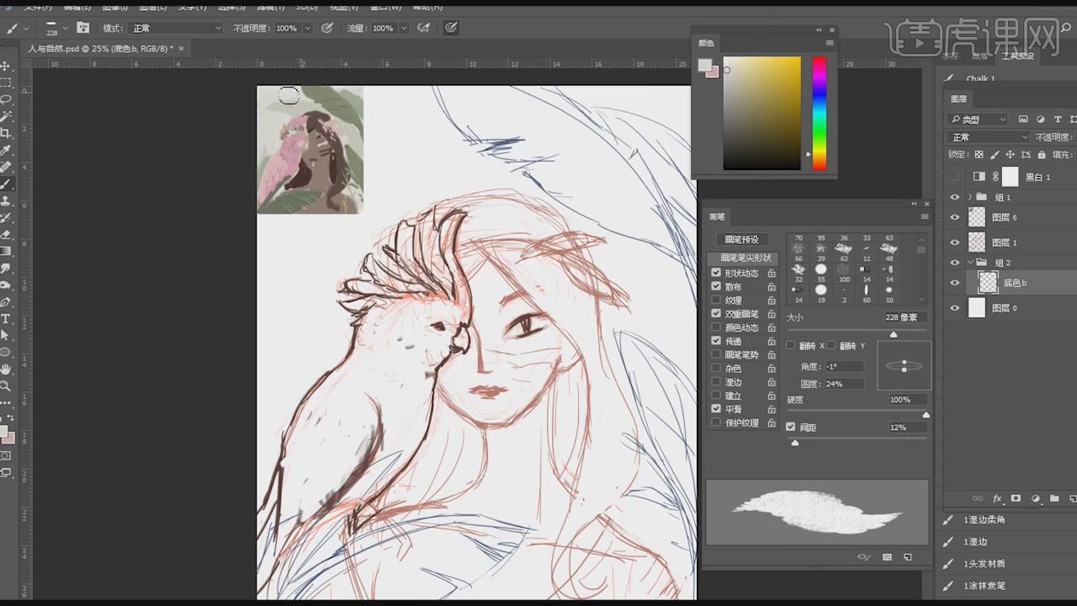
Task: Enable pressure for opacity icon
Action: point(328,28)
